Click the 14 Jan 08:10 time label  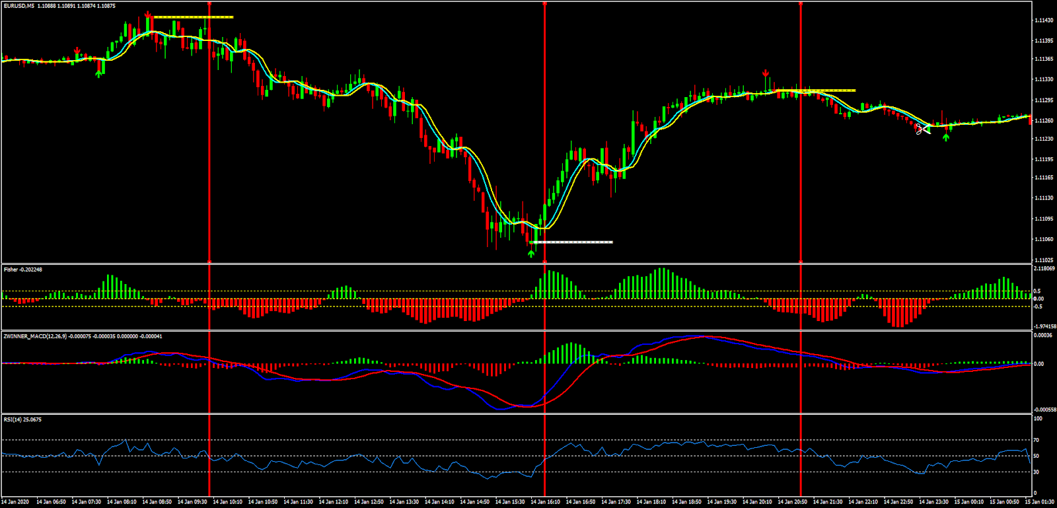click(122, 502)
